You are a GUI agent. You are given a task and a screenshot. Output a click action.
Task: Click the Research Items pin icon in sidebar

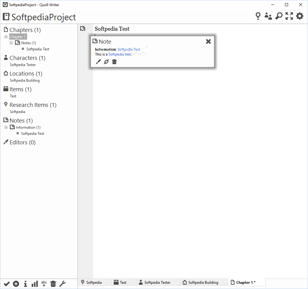[6, 104]
